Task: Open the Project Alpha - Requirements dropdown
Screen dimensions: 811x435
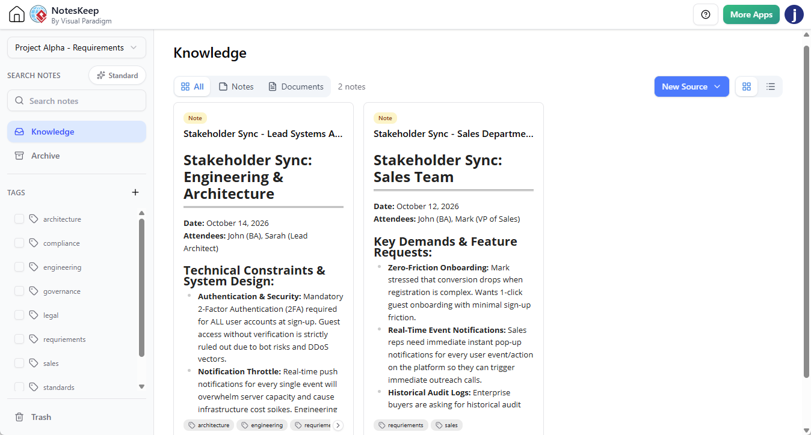Action: click(x=76, y=47)
